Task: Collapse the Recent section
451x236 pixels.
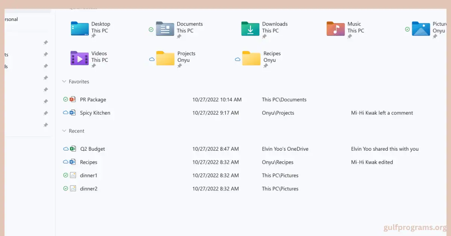Action: click(64, 131)
